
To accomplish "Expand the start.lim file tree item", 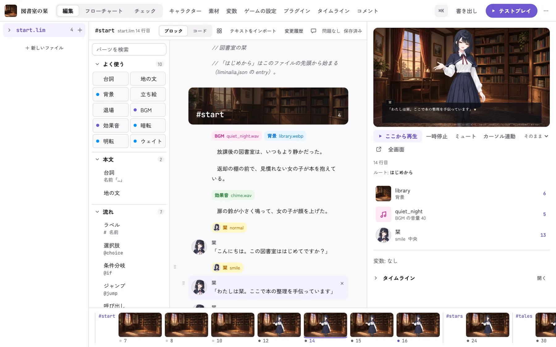I will pyautogui.click(x=9, y=30).
